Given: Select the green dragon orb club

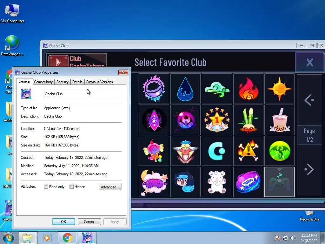Looking at the screenshot, I should point(279,151).
